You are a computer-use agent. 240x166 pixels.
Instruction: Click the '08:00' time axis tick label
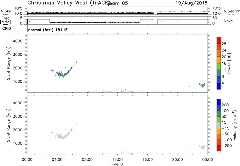click(87, 160)
